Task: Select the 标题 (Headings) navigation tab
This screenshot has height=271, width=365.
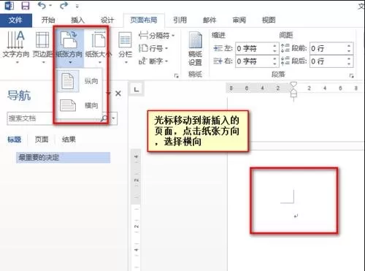Action: (14, 140)
